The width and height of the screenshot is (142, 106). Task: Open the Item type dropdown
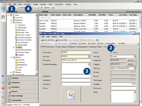[x=135, y=56]
